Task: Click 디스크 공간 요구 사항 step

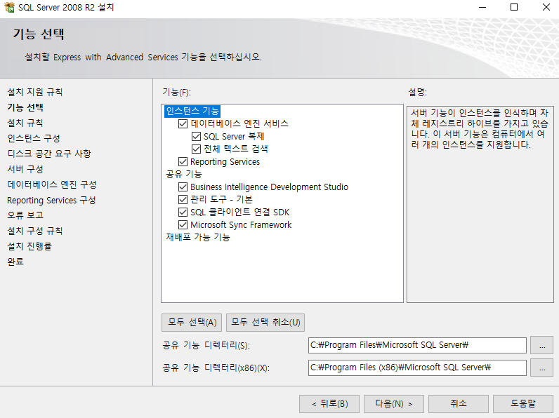Action: point(49,154)
